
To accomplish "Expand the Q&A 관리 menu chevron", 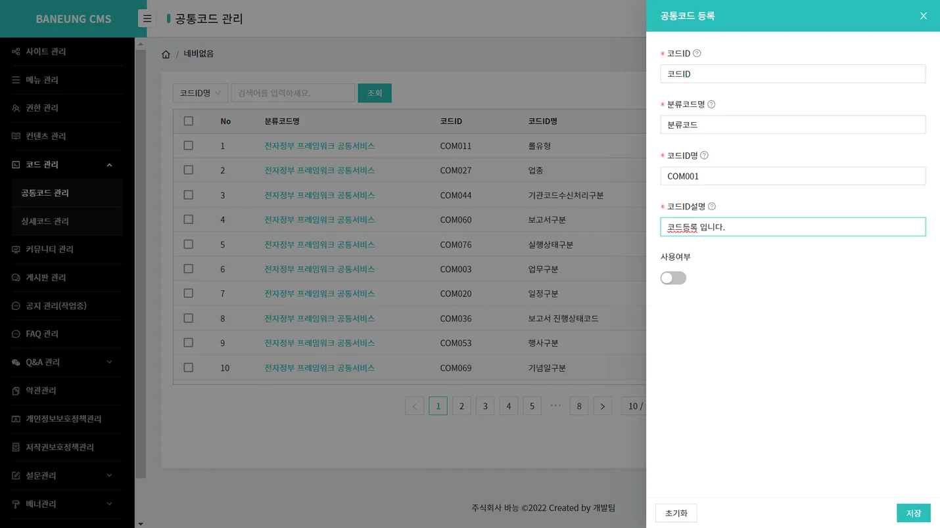I will pos(109,362).
